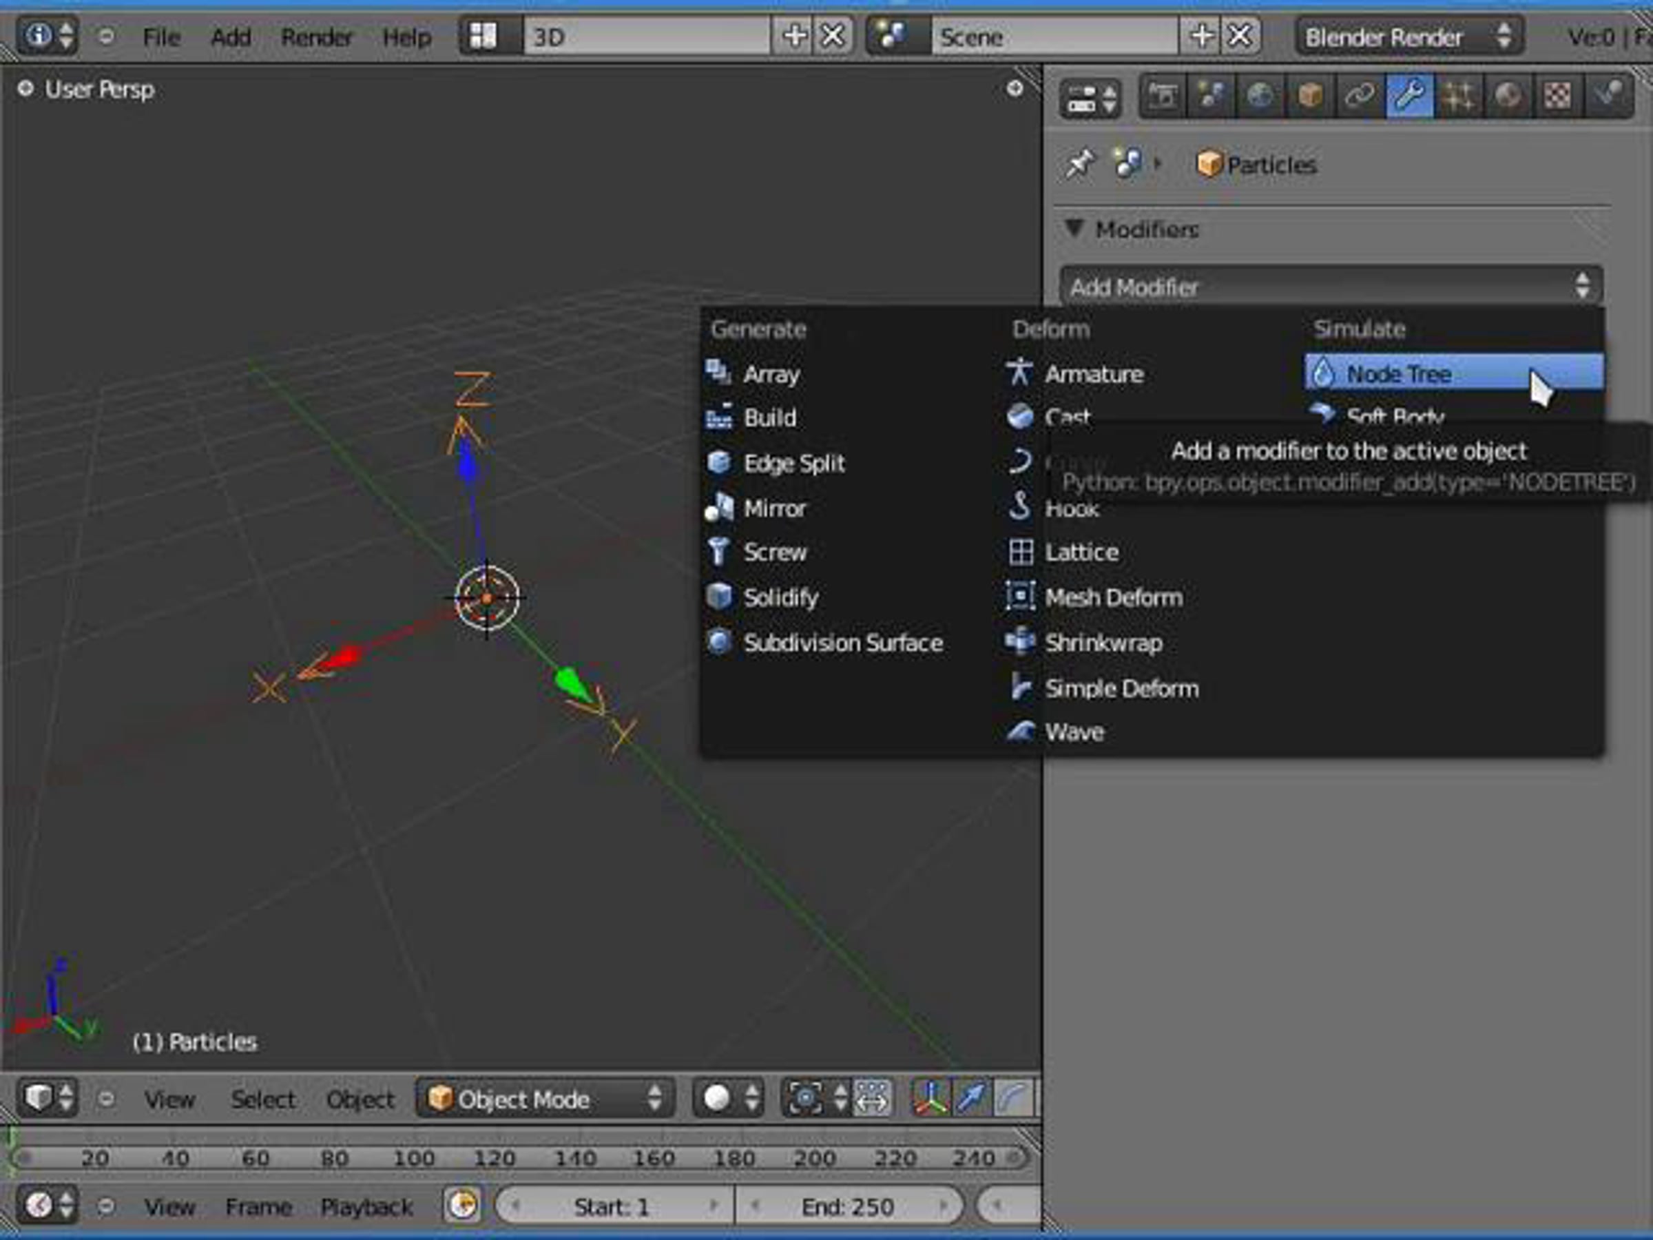Open the World properties globe icon
This screenshot has width=1653, height=1240.
click(1260, 96)
